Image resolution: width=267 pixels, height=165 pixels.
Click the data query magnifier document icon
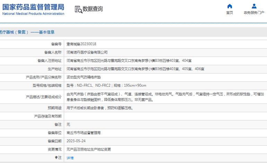click(x=78, y=10)
